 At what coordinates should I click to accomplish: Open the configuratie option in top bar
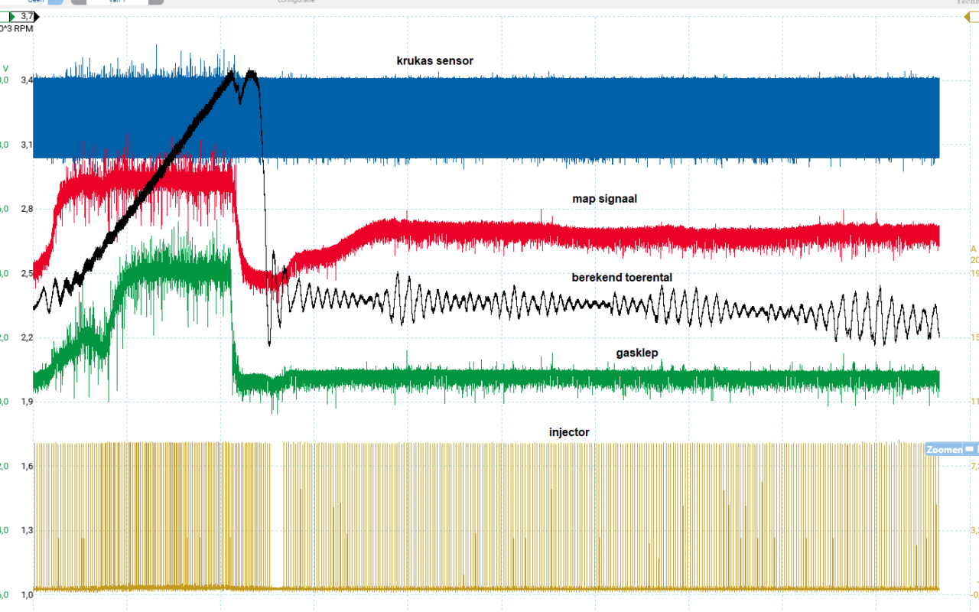coord(298,2)
